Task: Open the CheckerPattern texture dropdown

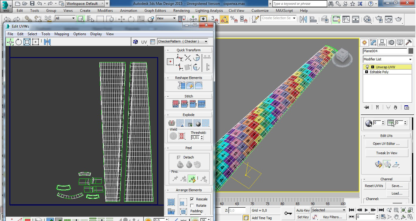Action: (206, 42)
